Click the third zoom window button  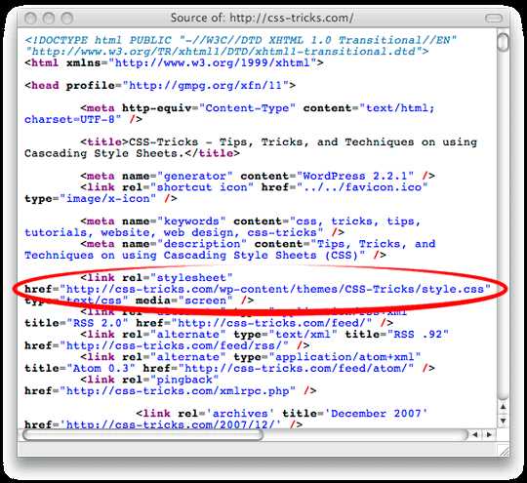point(67,19)
